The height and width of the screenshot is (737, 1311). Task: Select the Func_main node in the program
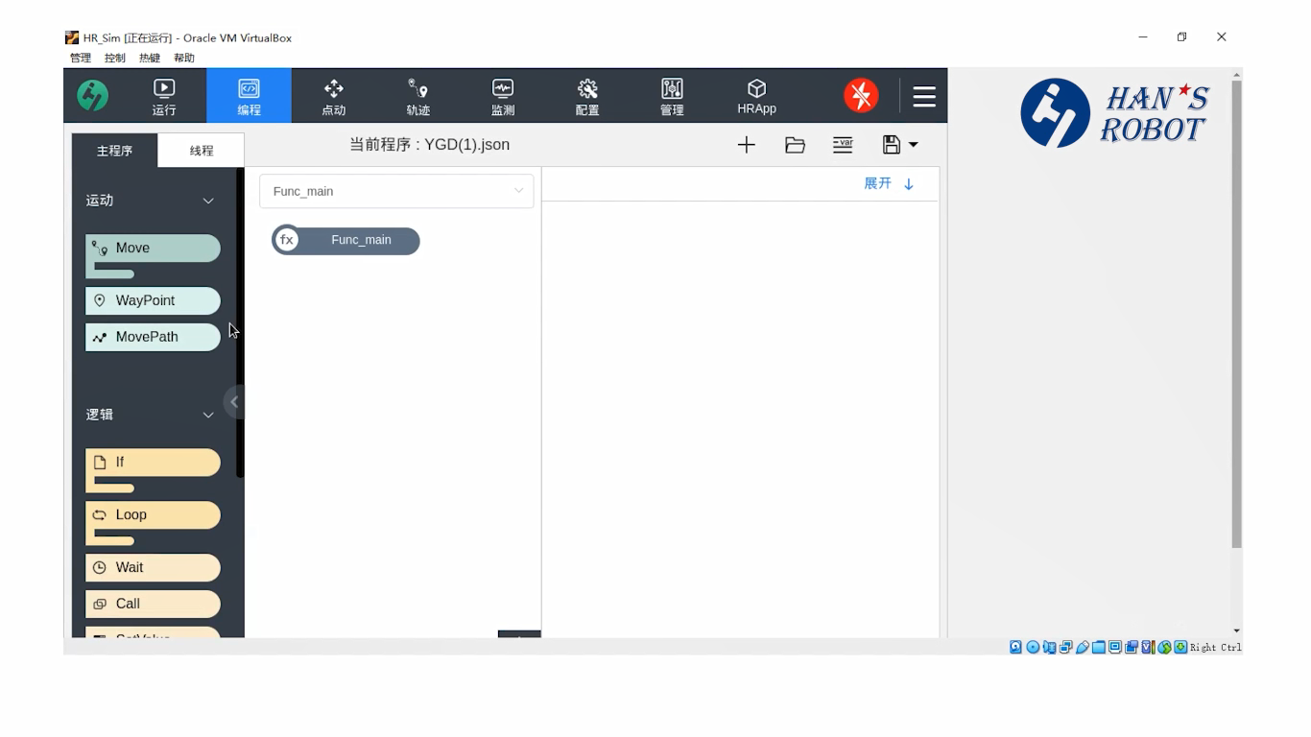tap(346, 240)
